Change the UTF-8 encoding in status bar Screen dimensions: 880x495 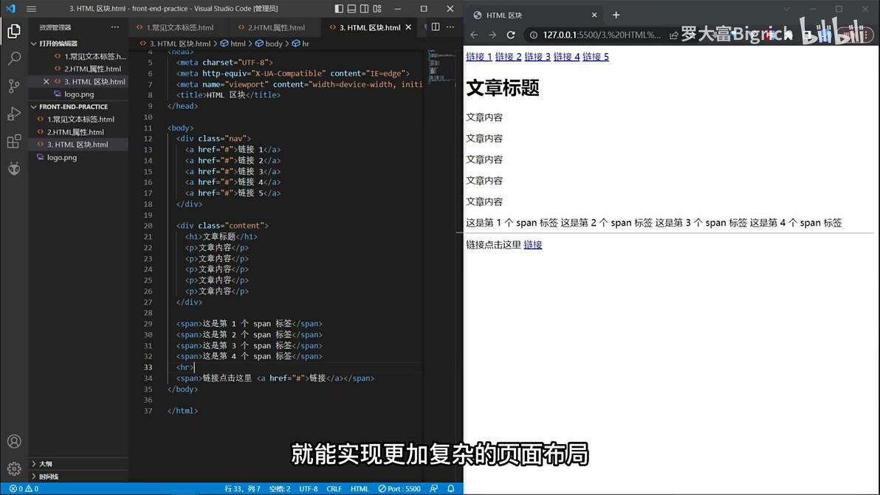pyautogui.click(x=308, y=489)
